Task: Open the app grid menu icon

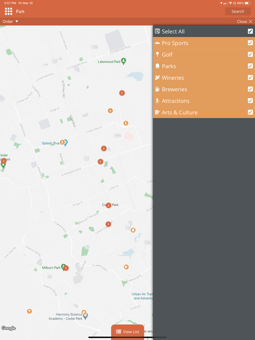Action: (8, 11)
